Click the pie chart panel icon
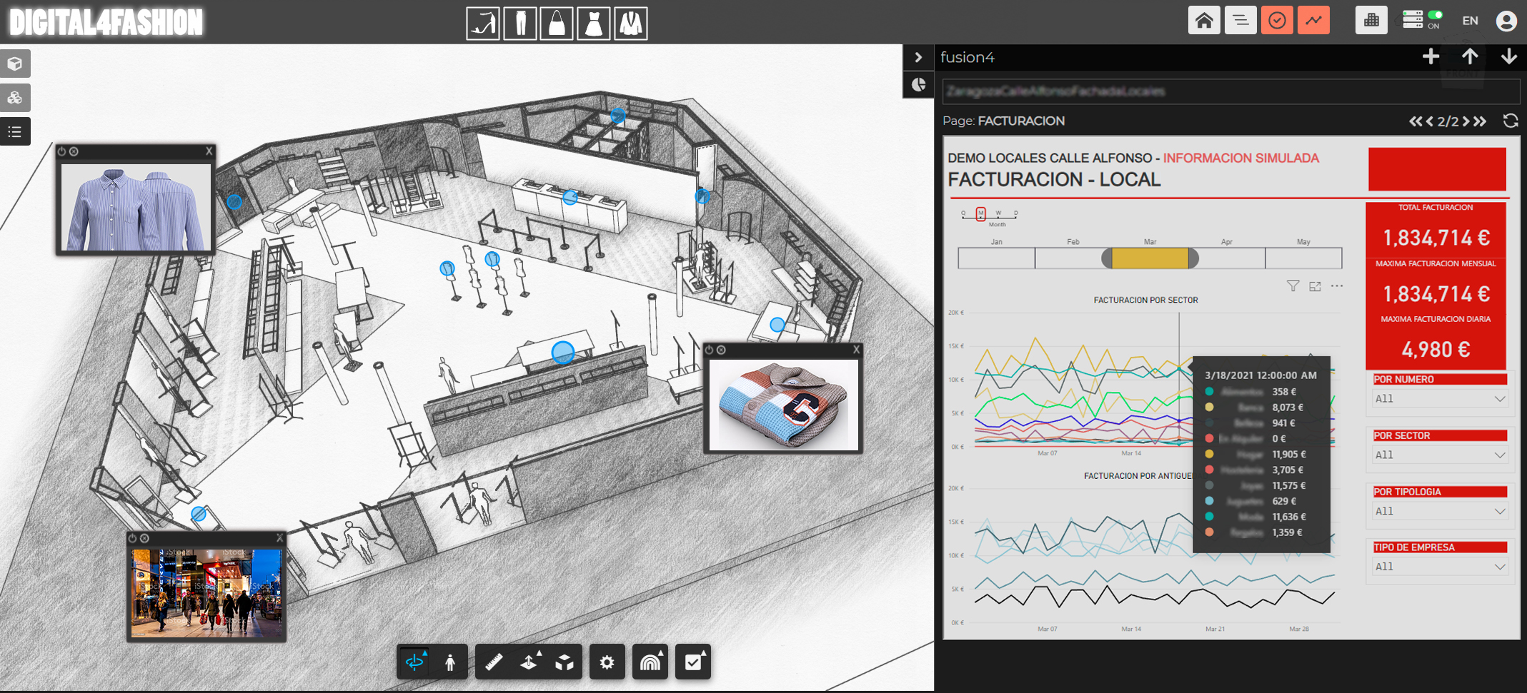 (918, 85)
